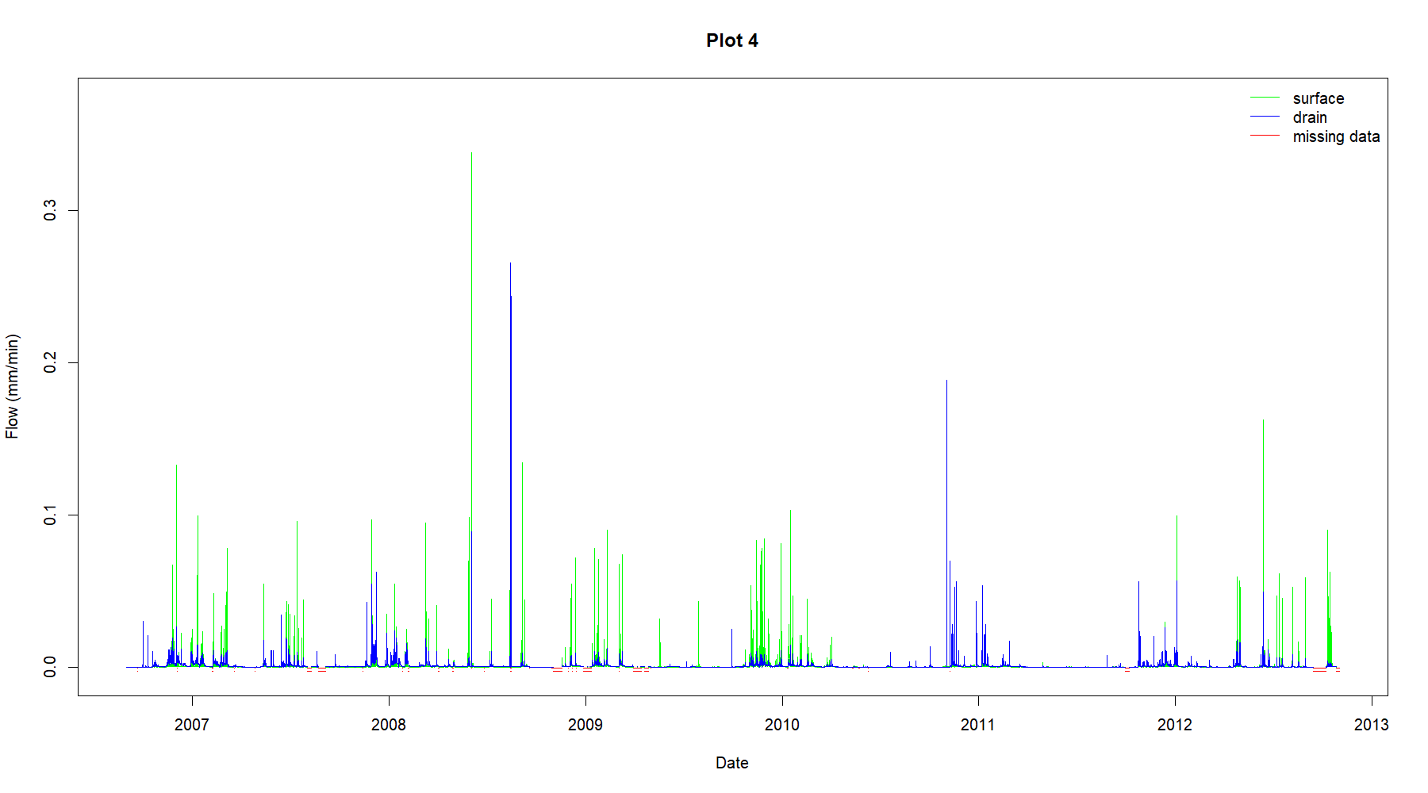The width and height of the screenshot is (1428, 793).
Task: Click the 2012 tick label on x-axis
Action: click(1174, 724)
